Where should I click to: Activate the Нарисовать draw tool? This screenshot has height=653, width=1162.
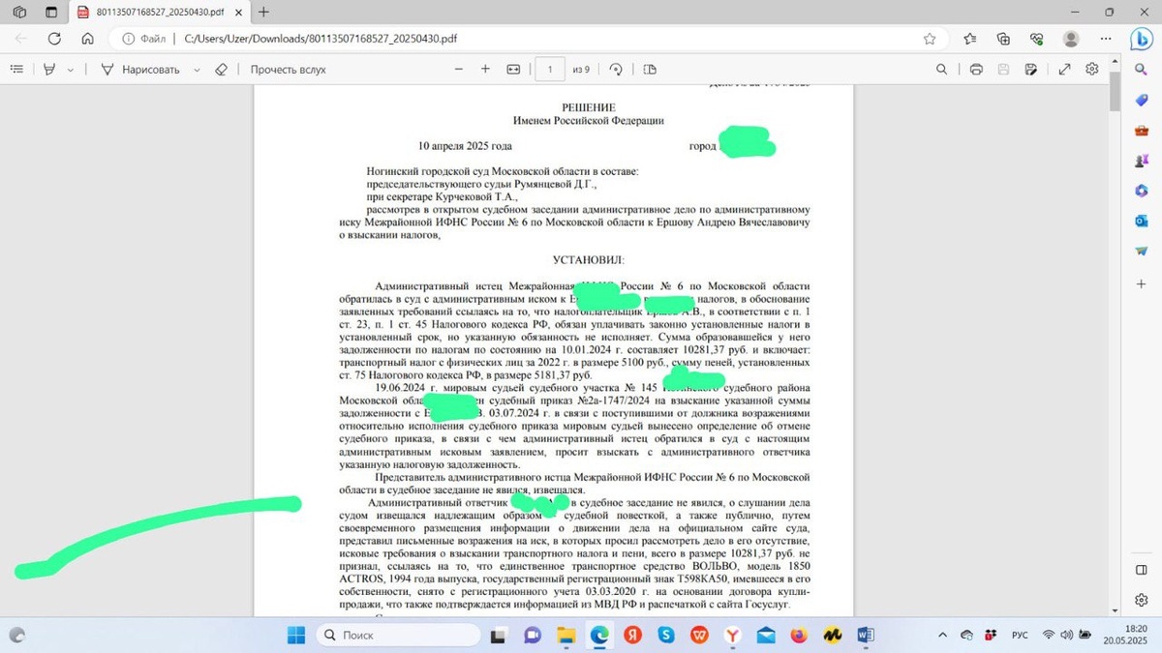click(x=140, y=70)
